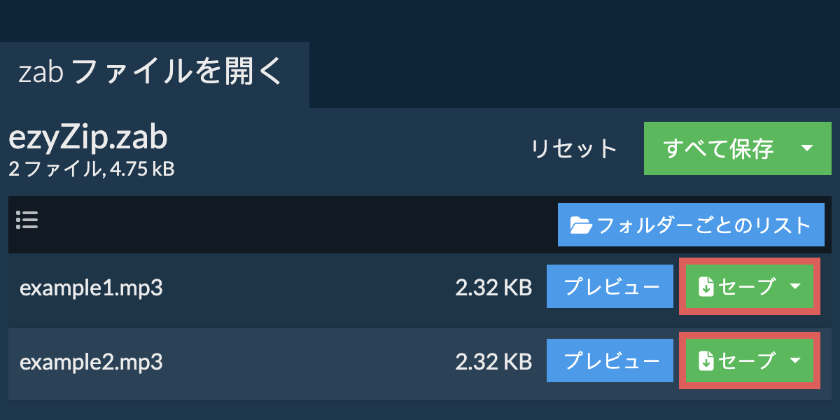Save example2.mp3 using the セーブ label

click(747, 361)
